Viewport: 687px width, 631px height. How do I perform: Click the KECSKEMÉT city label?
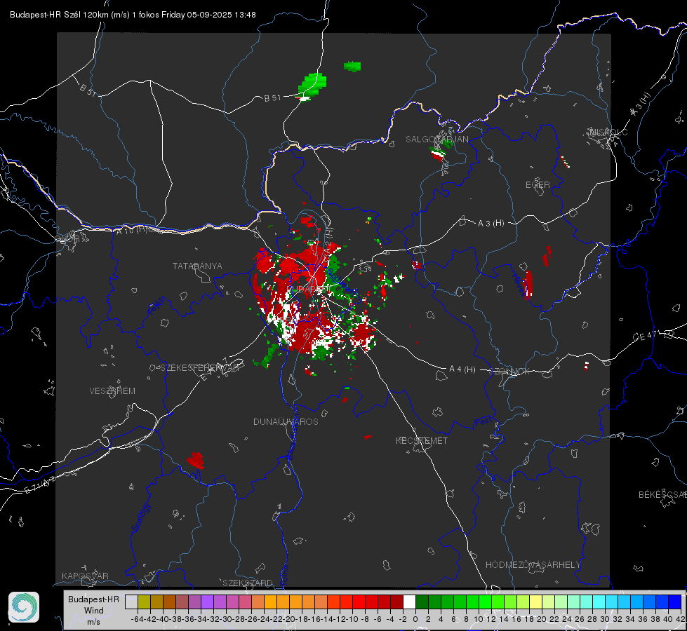(x=422, y=440)
